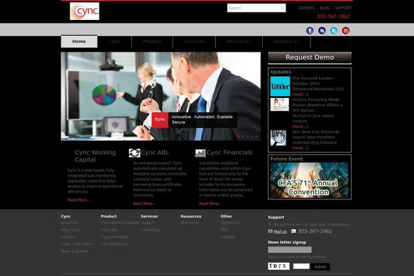
Task: Select the last slider dot indicator
Action: coord(257,137)
